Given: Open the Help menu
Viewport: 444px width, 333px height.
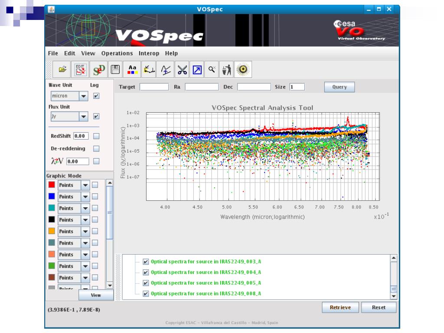Looking at the screenshot, I should pos(171,53).
